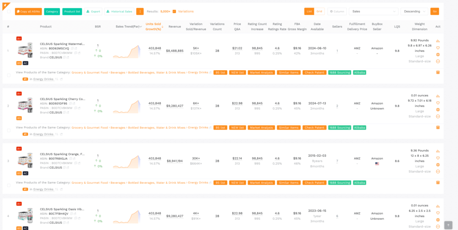Click revenue value $8,941,194
Viewport: 458px width, 230px height.
click(x=175, y=161)
